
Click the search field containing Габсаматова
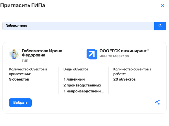click(78, 26)
